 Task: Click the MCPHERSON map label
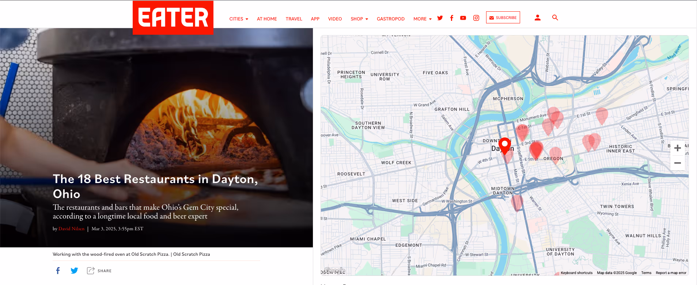point(508,99)
